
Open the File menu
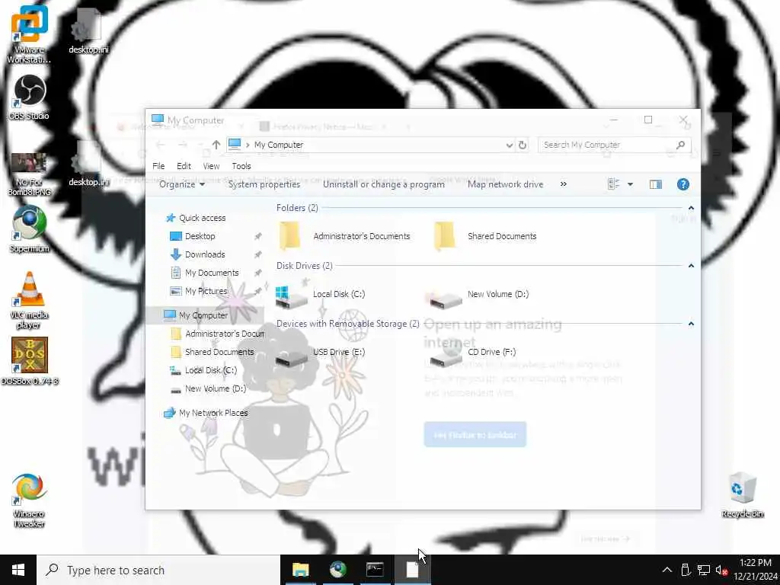(158, 166)
